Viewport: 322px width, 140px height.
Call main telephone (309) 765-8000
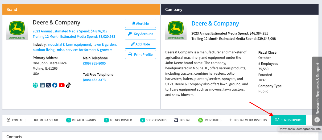click(x=94, y=63)
